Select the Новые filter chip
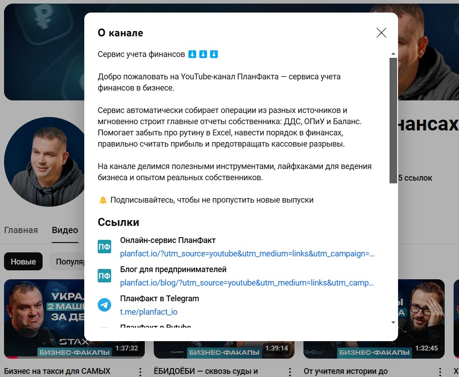Image resolution: width=459 pixels, height=377 pixels. [x=23, y=261]
